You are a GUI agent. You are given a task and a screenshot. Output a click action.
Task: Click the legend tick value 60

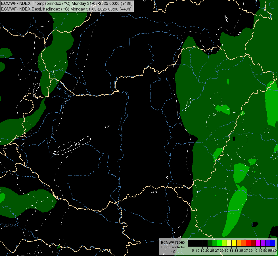pyautogui.click(x=275, y=251)
